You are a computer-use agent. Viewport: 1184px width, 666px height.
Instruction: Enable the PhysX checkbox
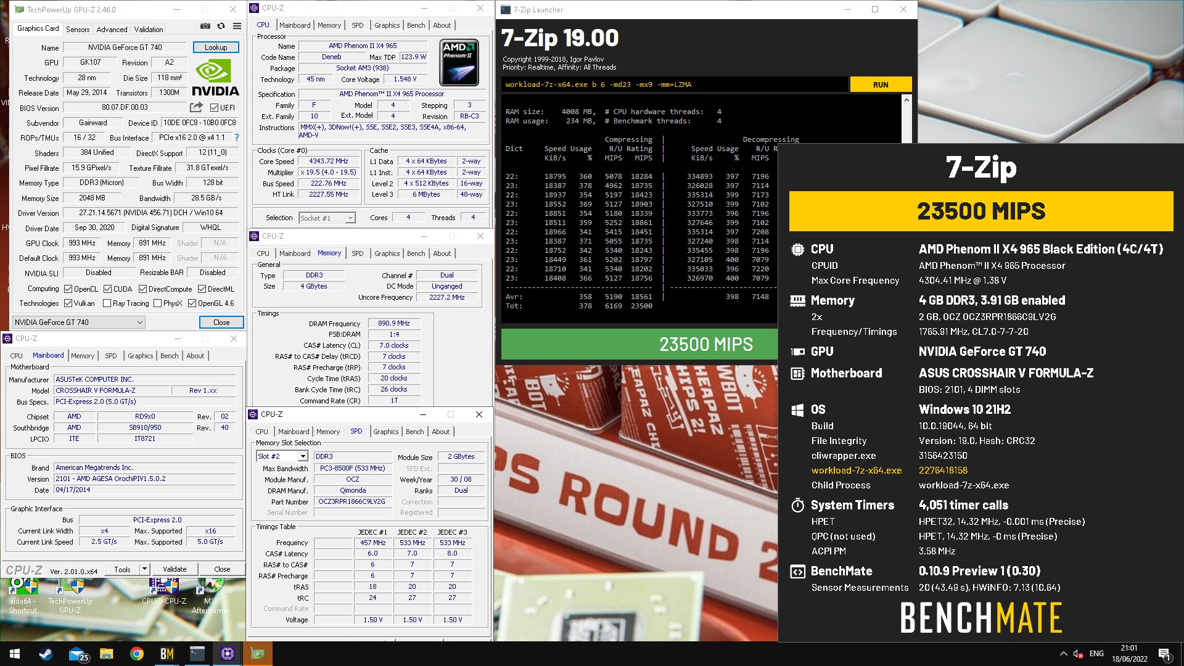(x=158, y=303)
